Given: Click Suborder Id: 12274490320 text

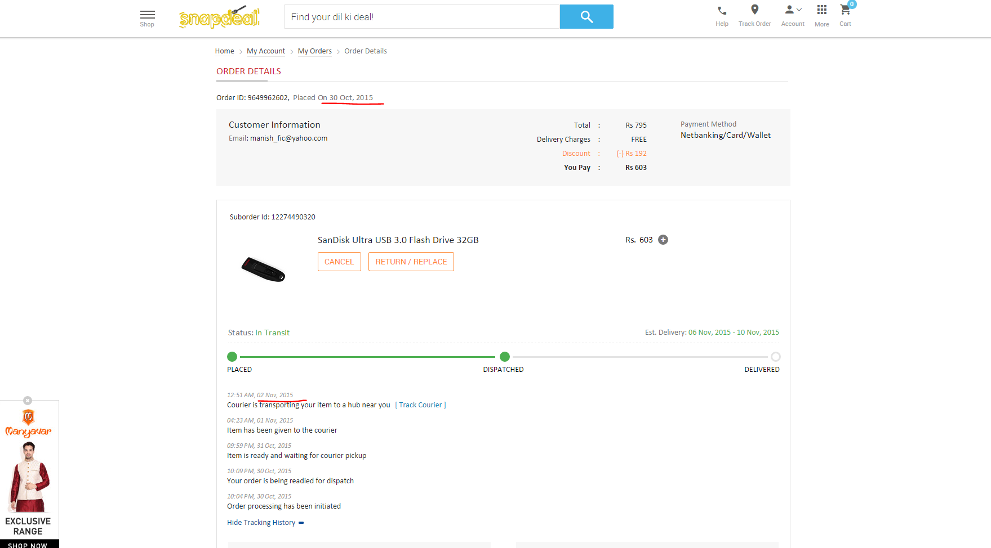Looking at the screenshot, I should [273, 217].
